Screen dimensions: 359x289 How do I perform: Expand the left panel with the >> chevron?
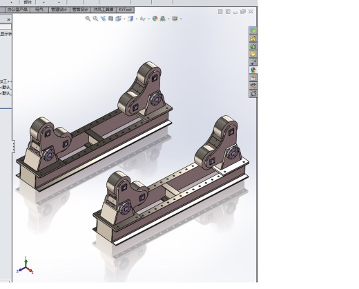point(9,19)
